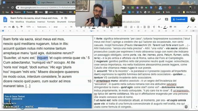Open the Formato menu
The height and width of the screenshot is (111, 198).
click(x=51, y=22)
